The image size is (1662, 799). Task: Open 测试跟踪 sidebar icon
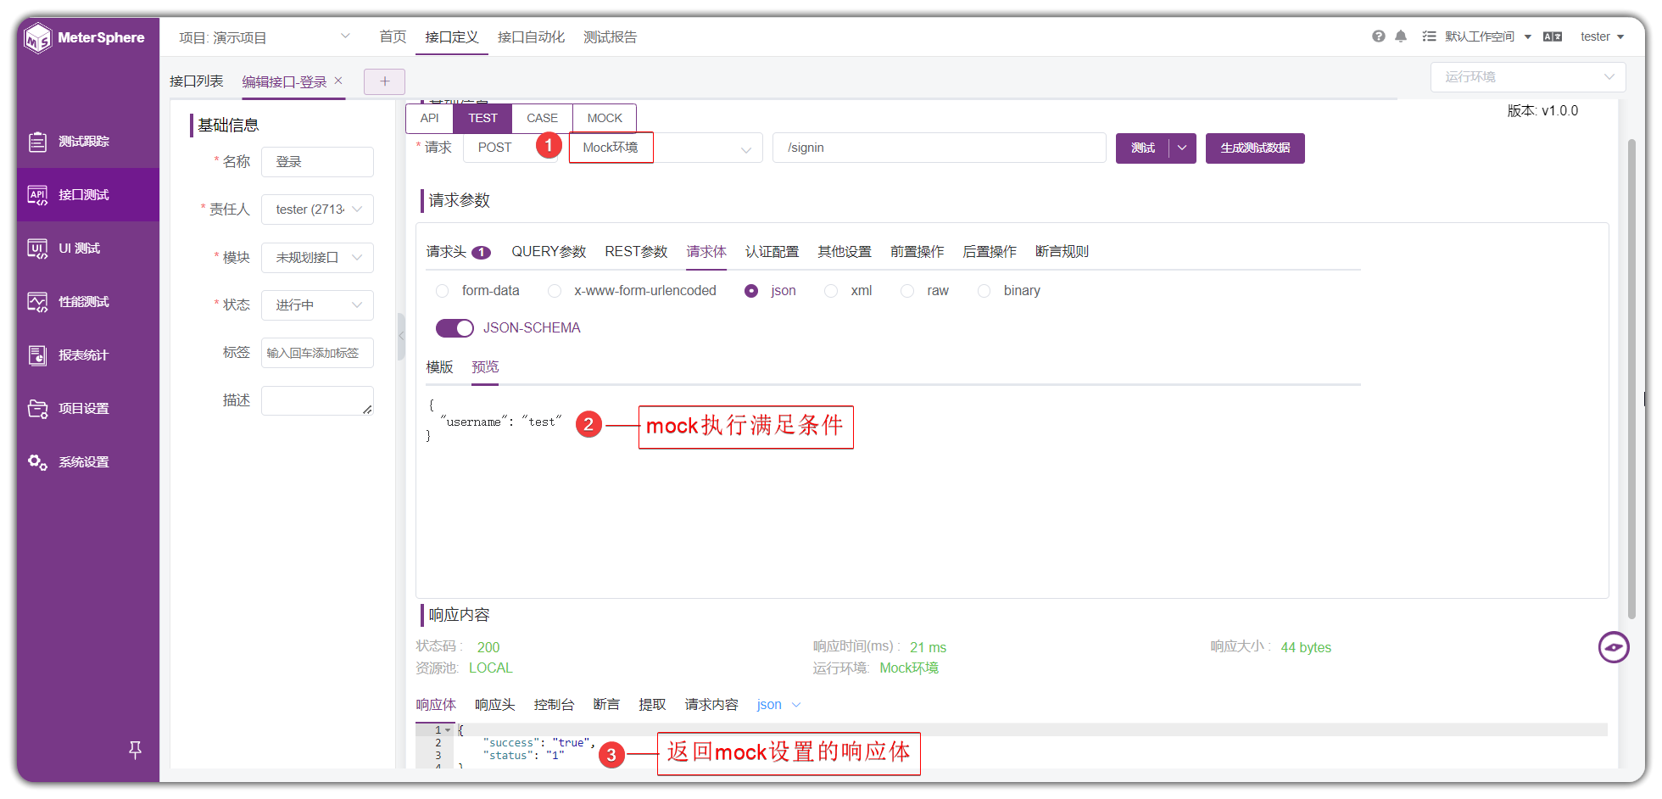37,142
